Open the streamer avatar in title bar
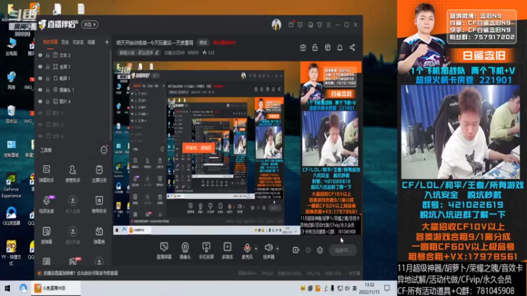The image size is (527, 296). (276, 24)
